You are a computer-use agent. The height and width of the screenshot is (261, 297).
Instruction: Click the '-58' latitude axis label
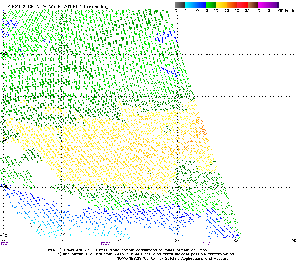[x=4, y=186]
